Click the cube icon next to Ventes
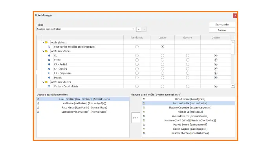Image resolution: width=271 pixels, height=152 pixels. (49, 60)
